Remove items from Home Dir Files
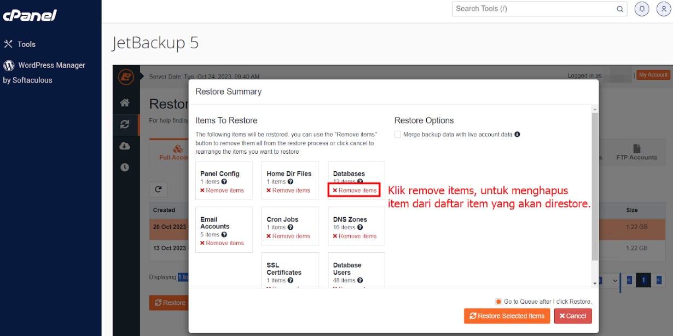Viewport: 673px width, 336px height. click(x=288, y=190)
